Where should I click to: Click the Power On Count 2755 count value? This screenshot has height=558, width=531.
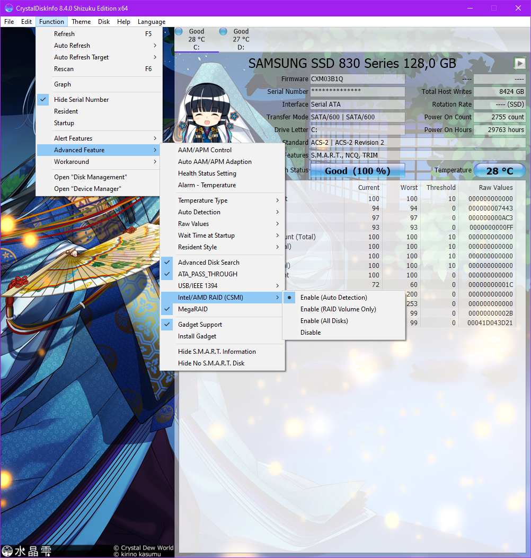tap(500, 117)
